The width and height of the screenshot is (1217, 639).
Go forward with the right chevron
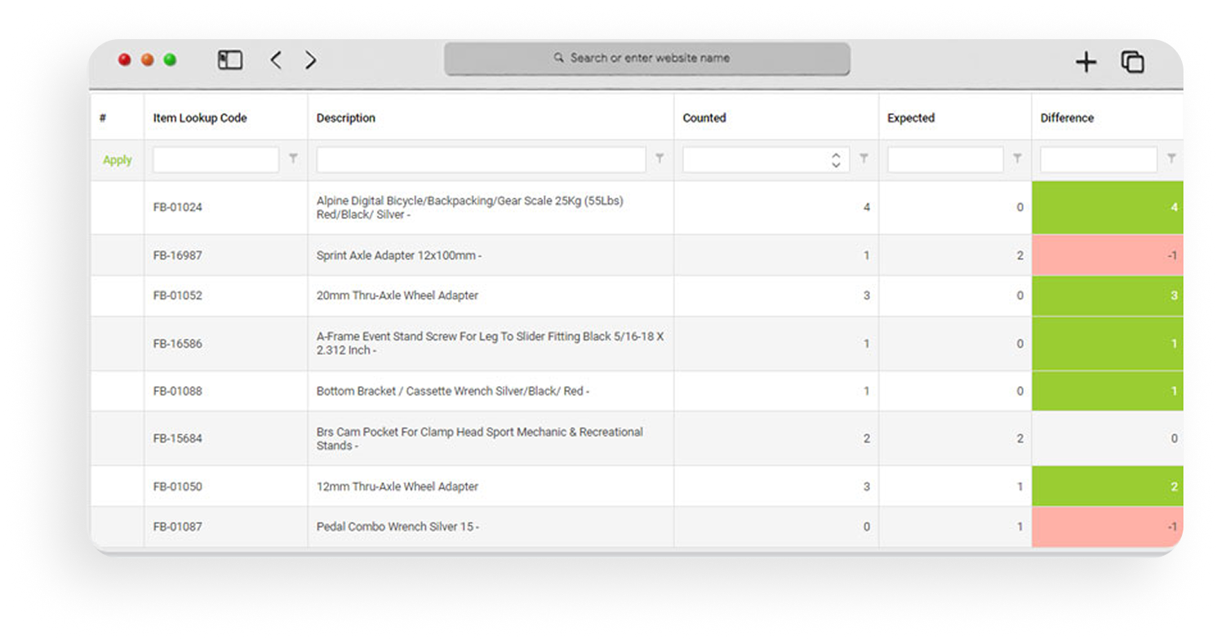[311, 60]
